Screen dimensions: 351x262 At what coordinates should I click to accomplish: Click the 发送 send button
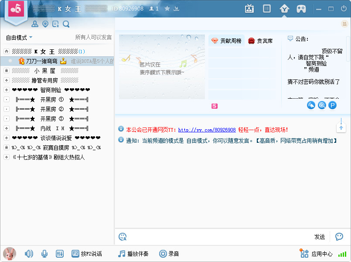point(320,236)
